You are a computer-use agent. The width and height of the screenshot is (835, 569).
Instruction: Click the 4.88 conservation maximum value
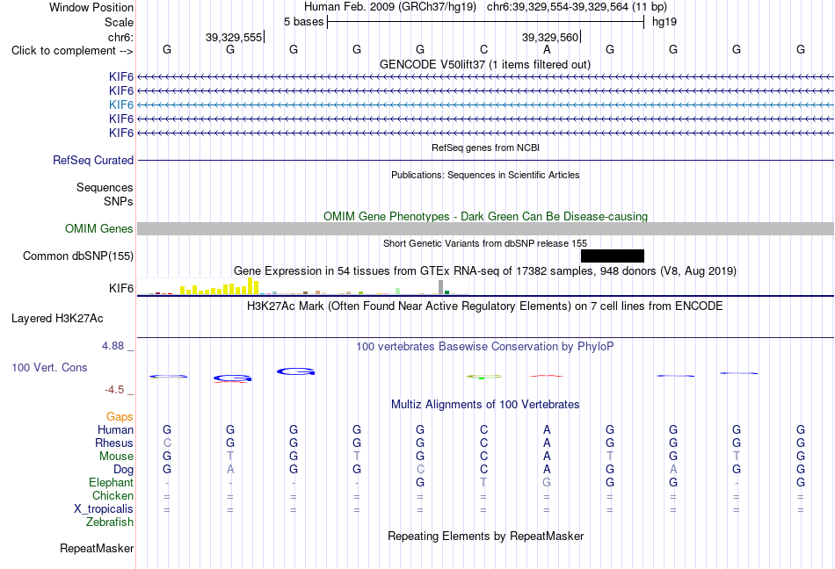coord(113,346)
